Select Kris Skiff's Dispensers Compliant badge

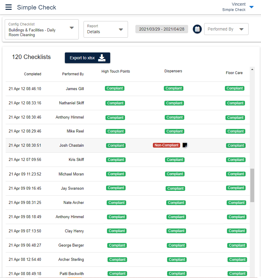pos(174,159)
